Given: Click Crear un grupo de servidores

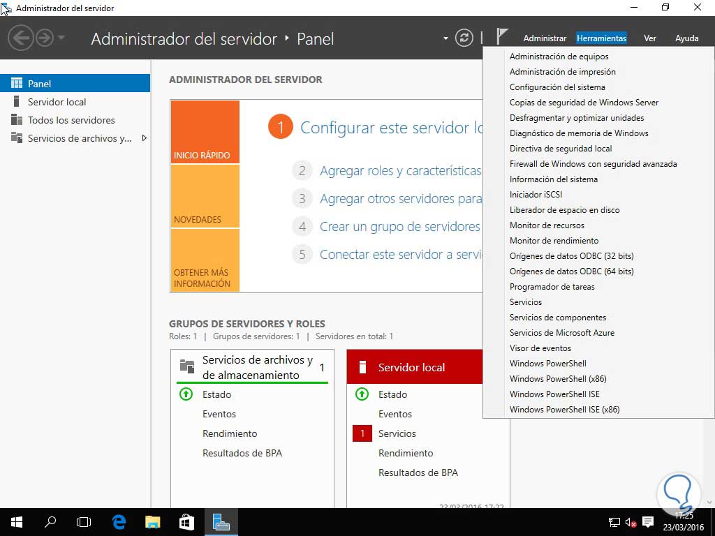Looking at the screenshot, I should point(400,227).
